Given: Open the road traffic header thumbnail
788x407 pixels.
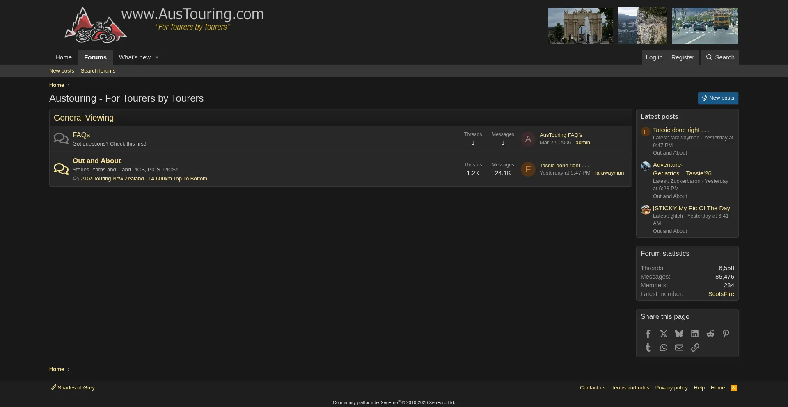Looking at the screenshot, I should point(705,26).
